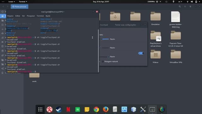Click the terminal window scrollbar
This screenshot has width=202, height=114.
click(98, 51)
